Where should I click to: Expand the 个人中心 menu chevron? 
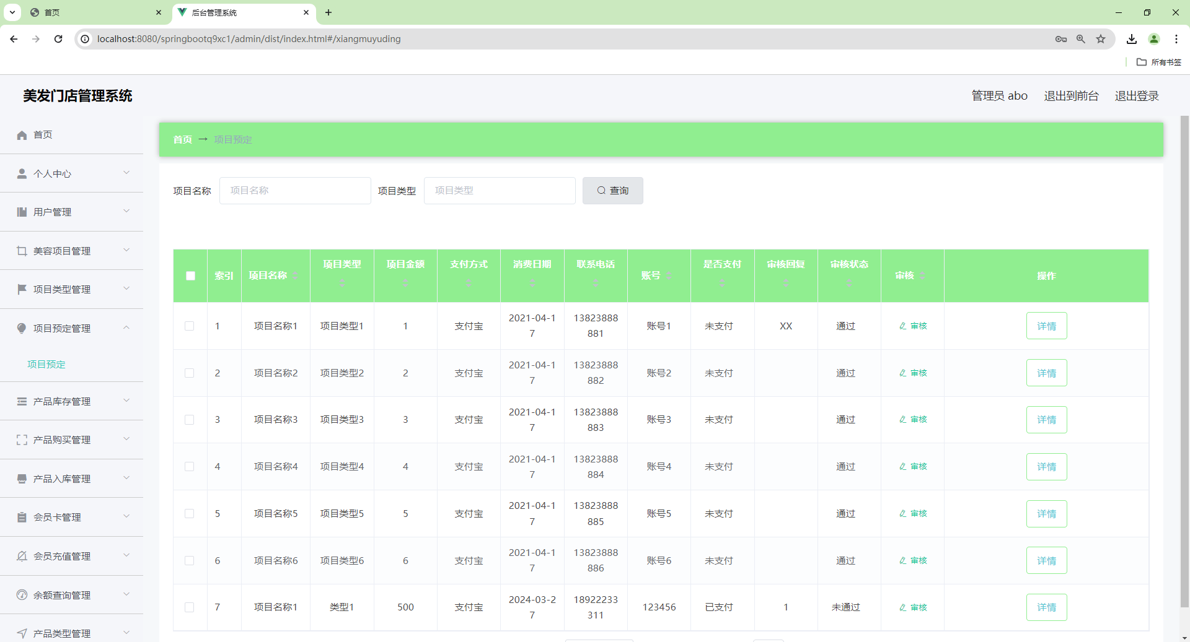[126, 173]
